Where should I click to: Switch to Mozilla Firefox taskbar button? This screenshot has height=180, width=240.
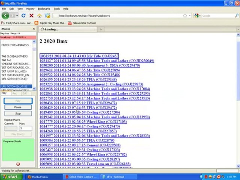[43, 177]
